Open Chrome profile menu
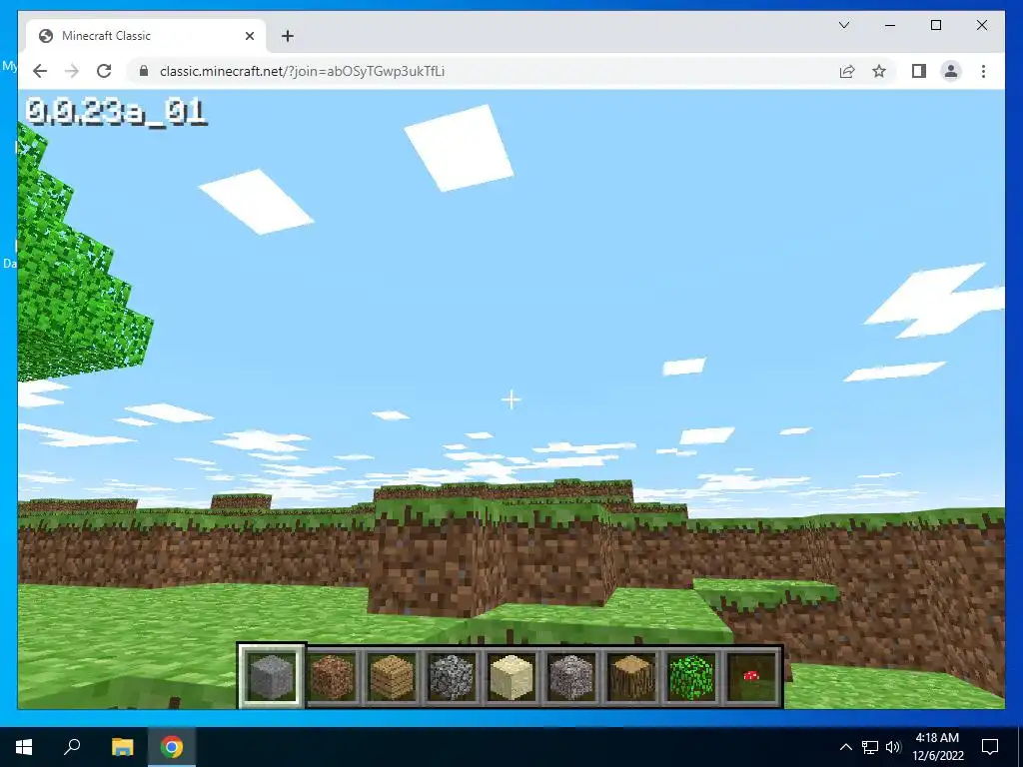Image resolution: width=1023 pixels, height=767 pixels. [x=951, y=71]
